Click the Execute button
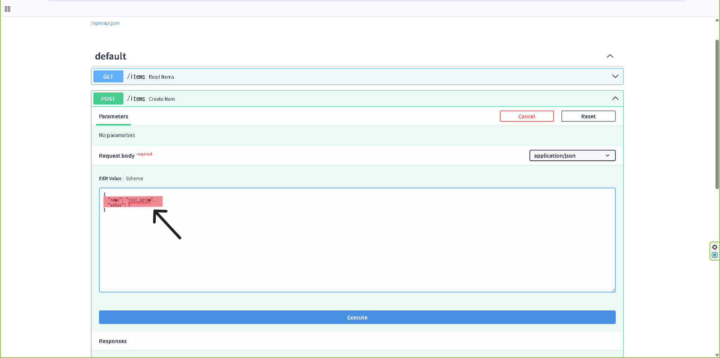The image size is (720, 358). tap(357, 317)
